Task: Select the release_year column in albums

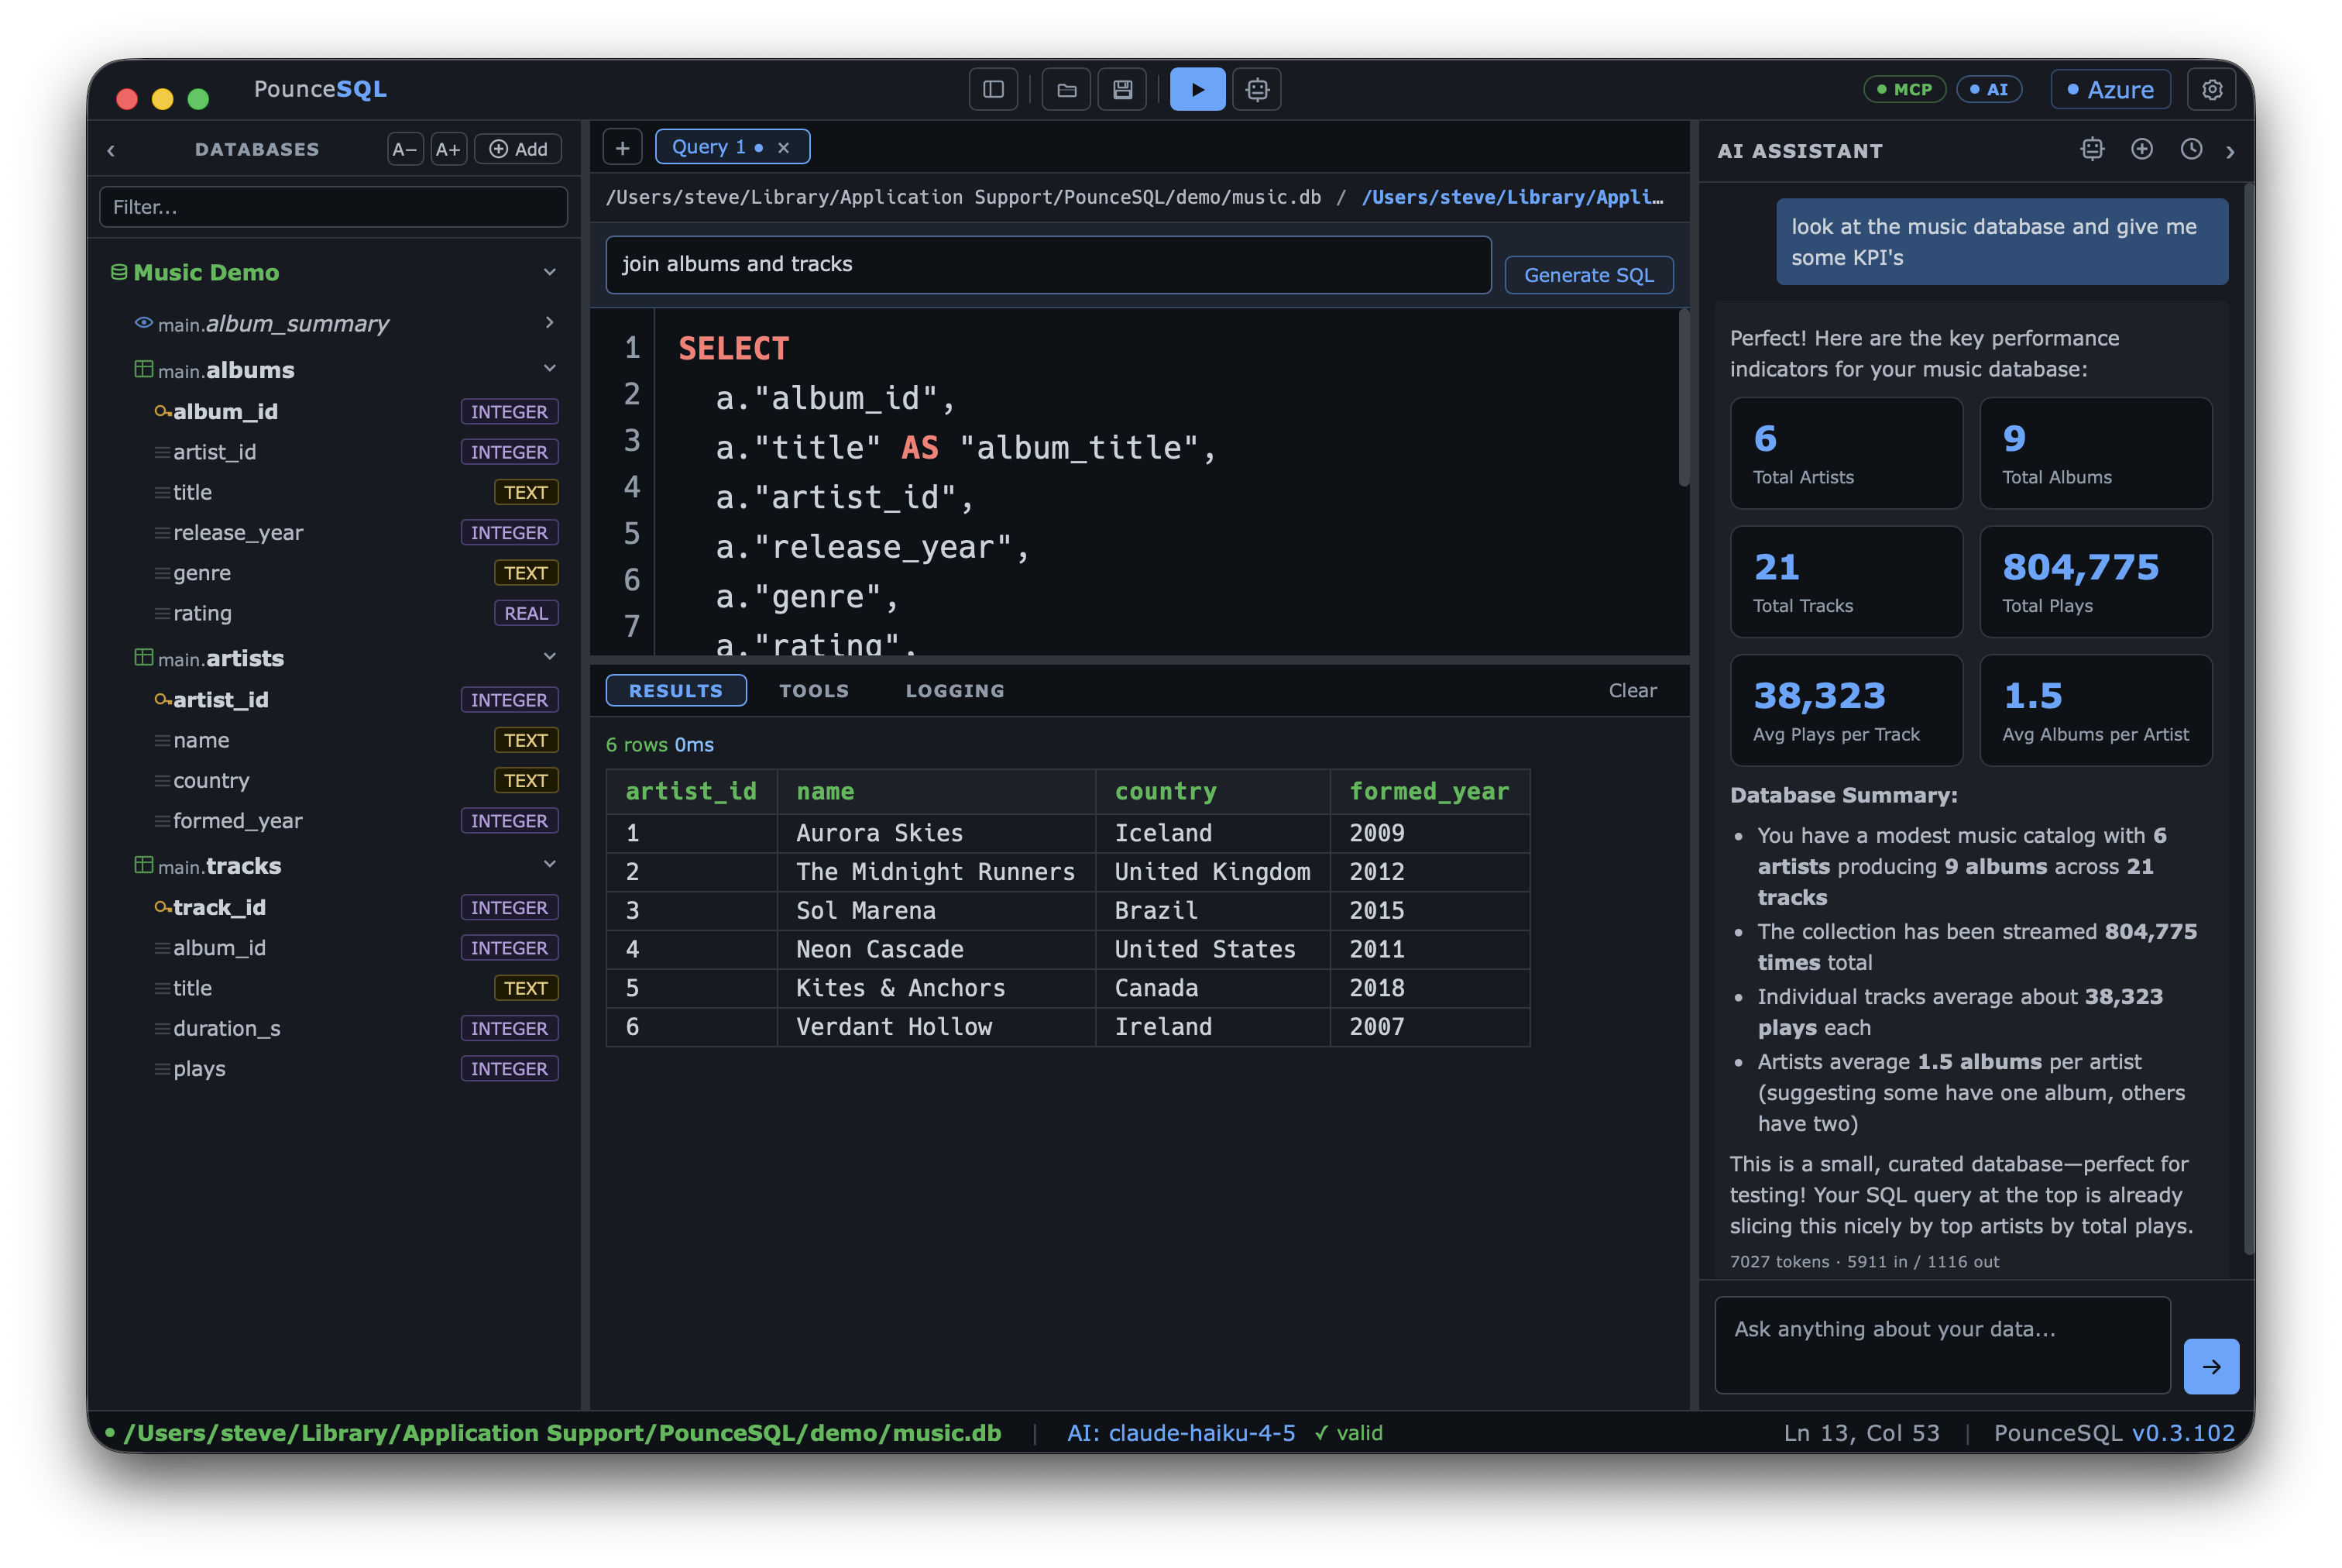Action: tap(333, 532)
